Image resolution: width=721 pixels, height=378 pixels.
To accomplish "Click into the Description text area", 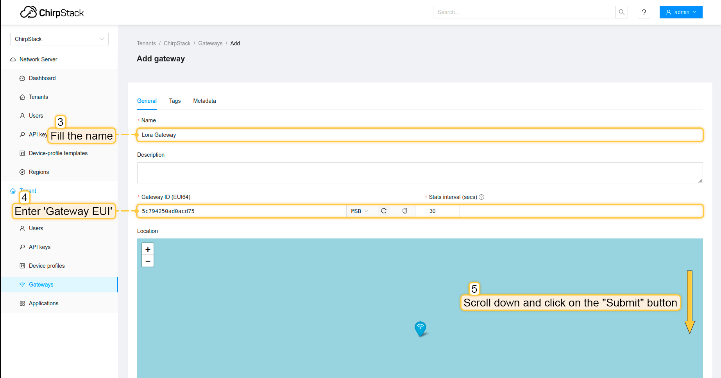I will pos(420,173).
